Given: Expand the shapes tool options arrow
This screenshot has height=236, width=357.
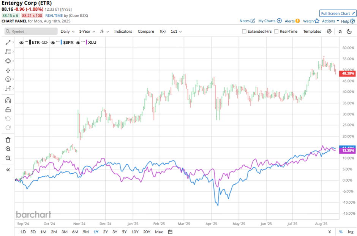Looking at the screenshot, I should coord(13,61).
